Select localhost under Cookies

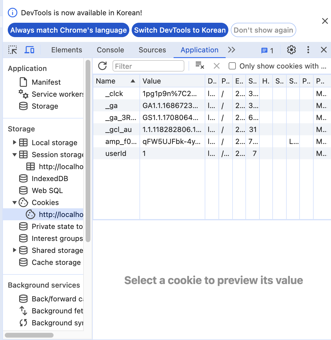pos(43,215)
